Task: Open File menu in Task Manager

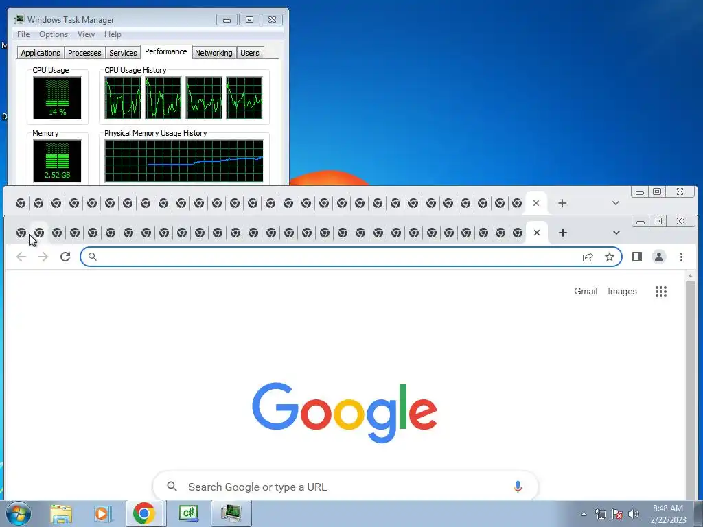Action: [x=23, y=34]
